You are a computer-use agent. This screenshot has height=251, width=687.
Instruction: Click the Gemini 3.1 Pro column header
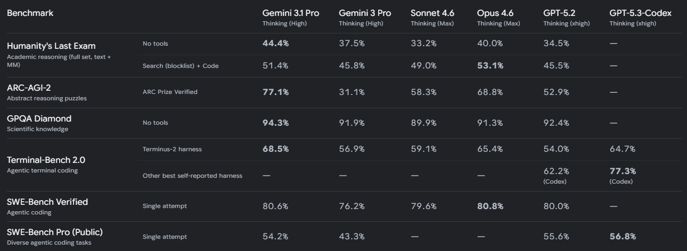click(290, 13)
